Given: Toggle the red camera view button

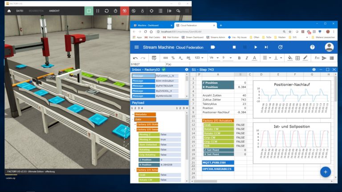Looking at the screenshot, I should point(124,10).
